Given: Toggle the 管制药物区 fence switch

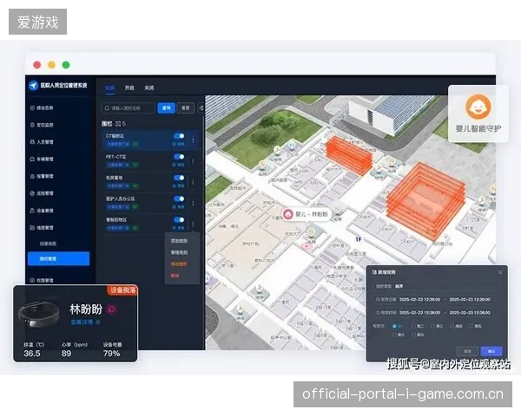Looking at the screenshot, I should [179, 219].
